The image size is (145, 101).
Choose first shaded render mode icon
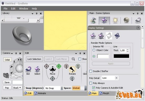[x=93, y=36]
